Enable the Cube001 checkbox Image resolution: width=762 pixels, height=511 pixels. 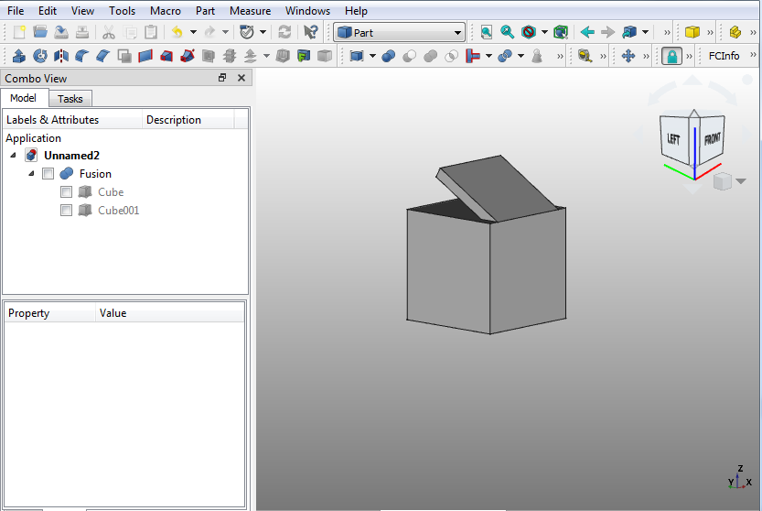coord(66,211)
